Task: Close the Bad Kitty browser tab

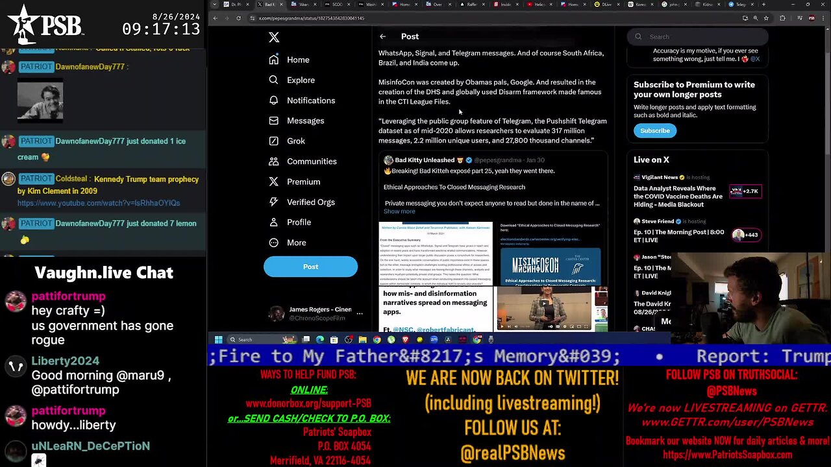Action: (281, 5)
